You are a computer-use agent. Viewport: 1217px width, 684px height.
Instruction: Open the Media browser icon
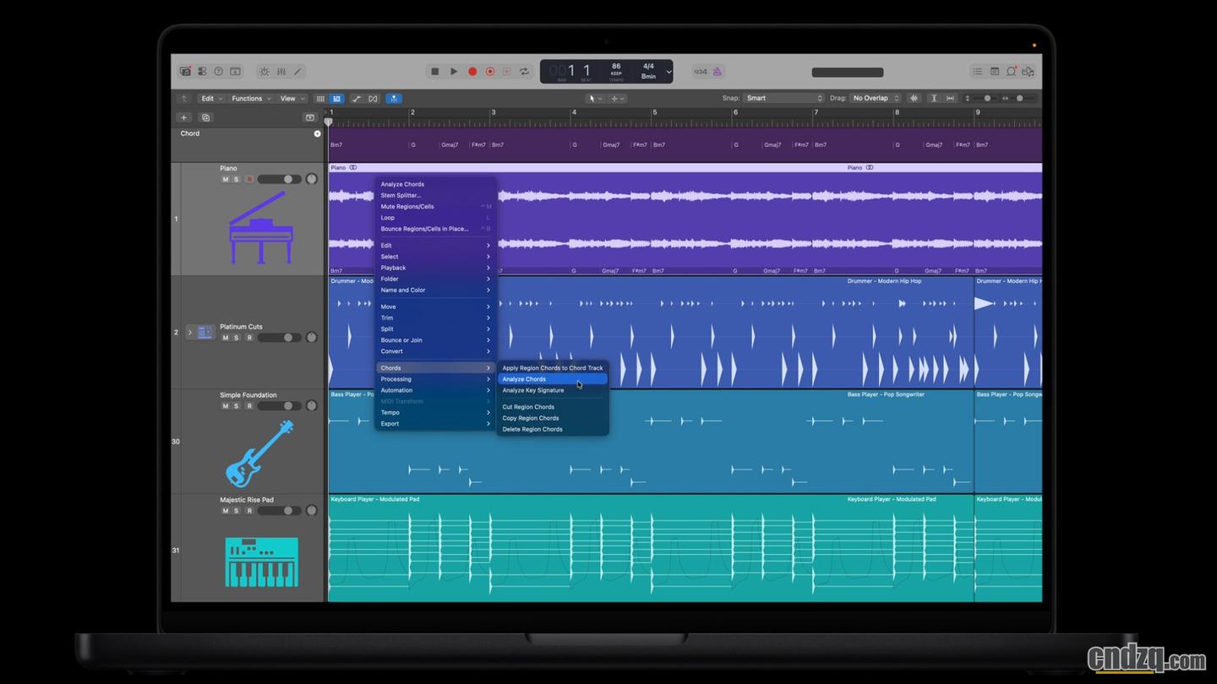coord(1029,72)
